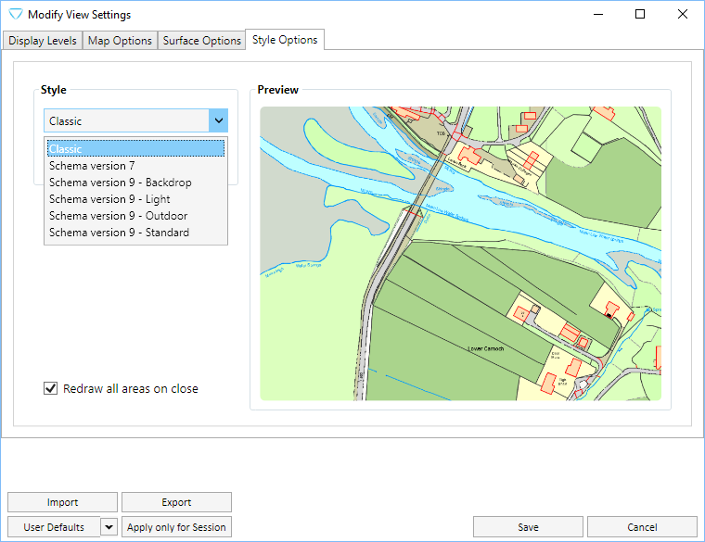Open the Map Options tab
The width and height of the screenshot is (705, 542).
120,41
